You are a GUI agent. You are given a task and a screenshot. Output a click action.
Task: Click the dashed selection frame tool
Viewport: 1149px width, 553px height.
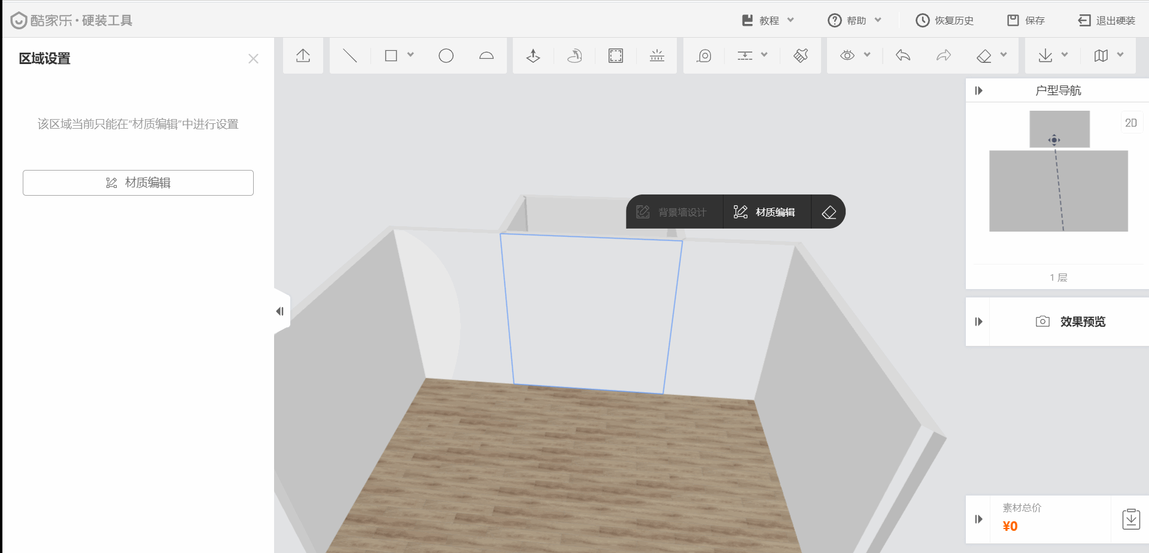615,56
